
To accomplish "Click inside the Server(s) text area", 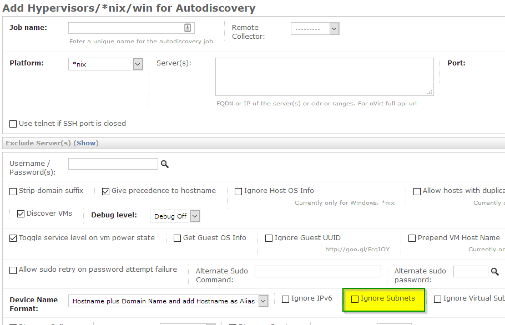I will 325,75.
